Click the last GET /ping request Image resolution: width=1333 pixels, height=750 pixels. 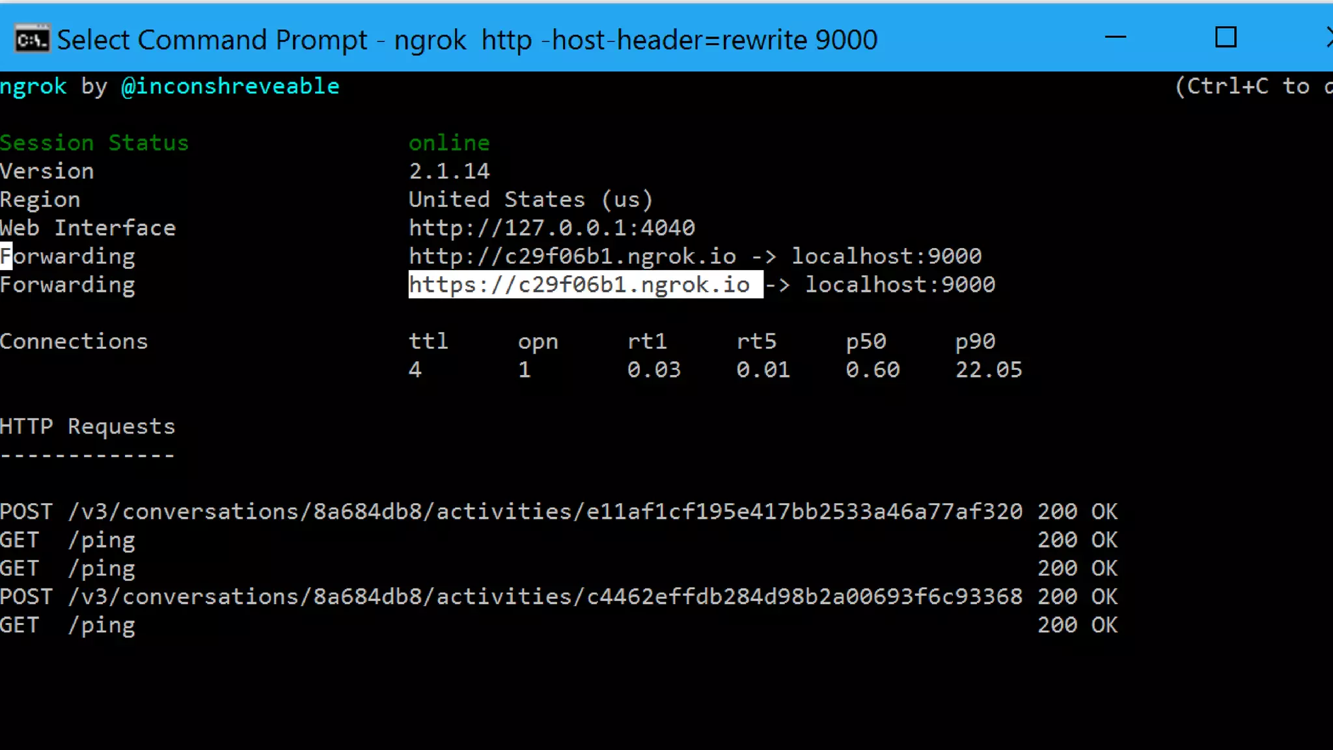coord(68,626)
